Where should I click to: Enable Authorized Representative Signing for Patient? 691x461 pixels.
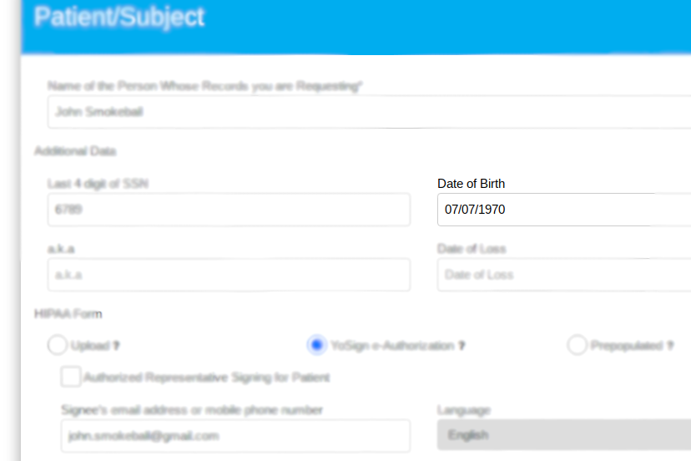(71, 377)
